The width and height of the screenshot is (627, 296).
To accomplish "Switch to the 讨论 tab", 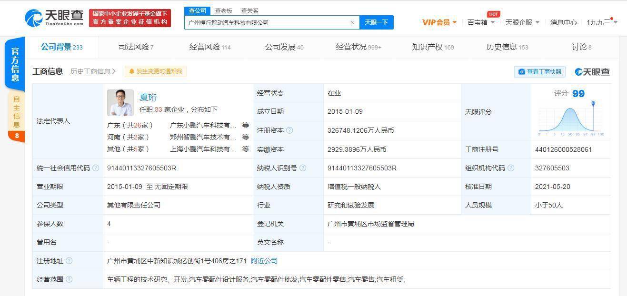I will pyautogui.click(x=581, y=47).
